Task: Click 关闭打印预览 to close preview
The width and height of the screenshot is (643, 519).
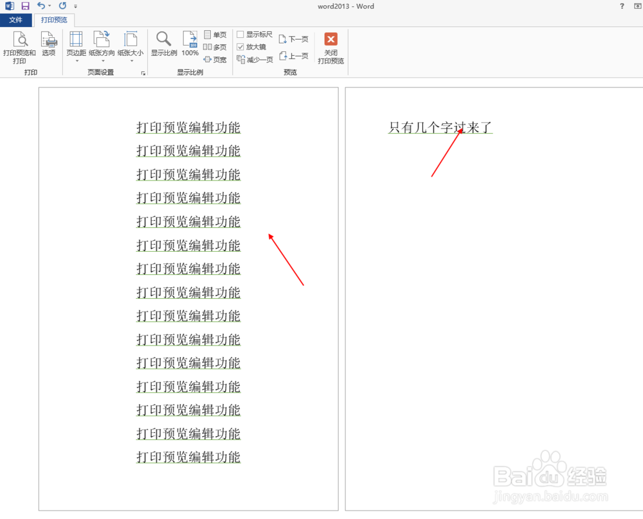Action: [331, 48]
